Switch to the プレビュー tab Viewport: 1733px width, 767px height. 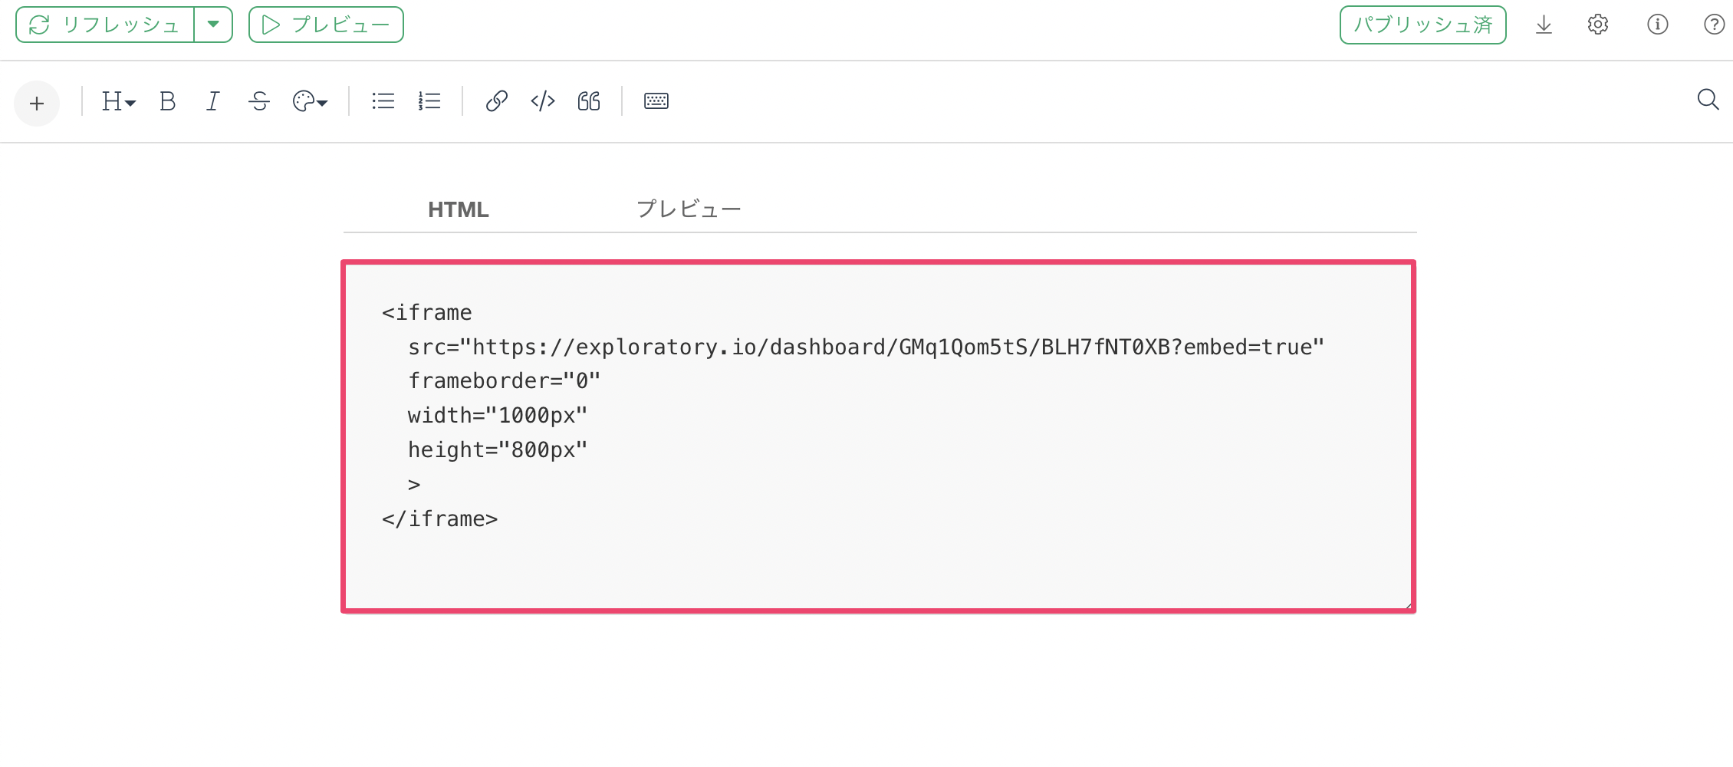tap(689, 209)
